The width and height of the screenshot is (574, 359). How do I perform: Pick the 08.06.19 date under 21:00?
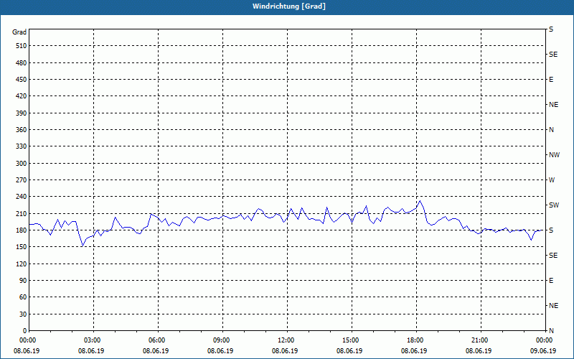479,351
